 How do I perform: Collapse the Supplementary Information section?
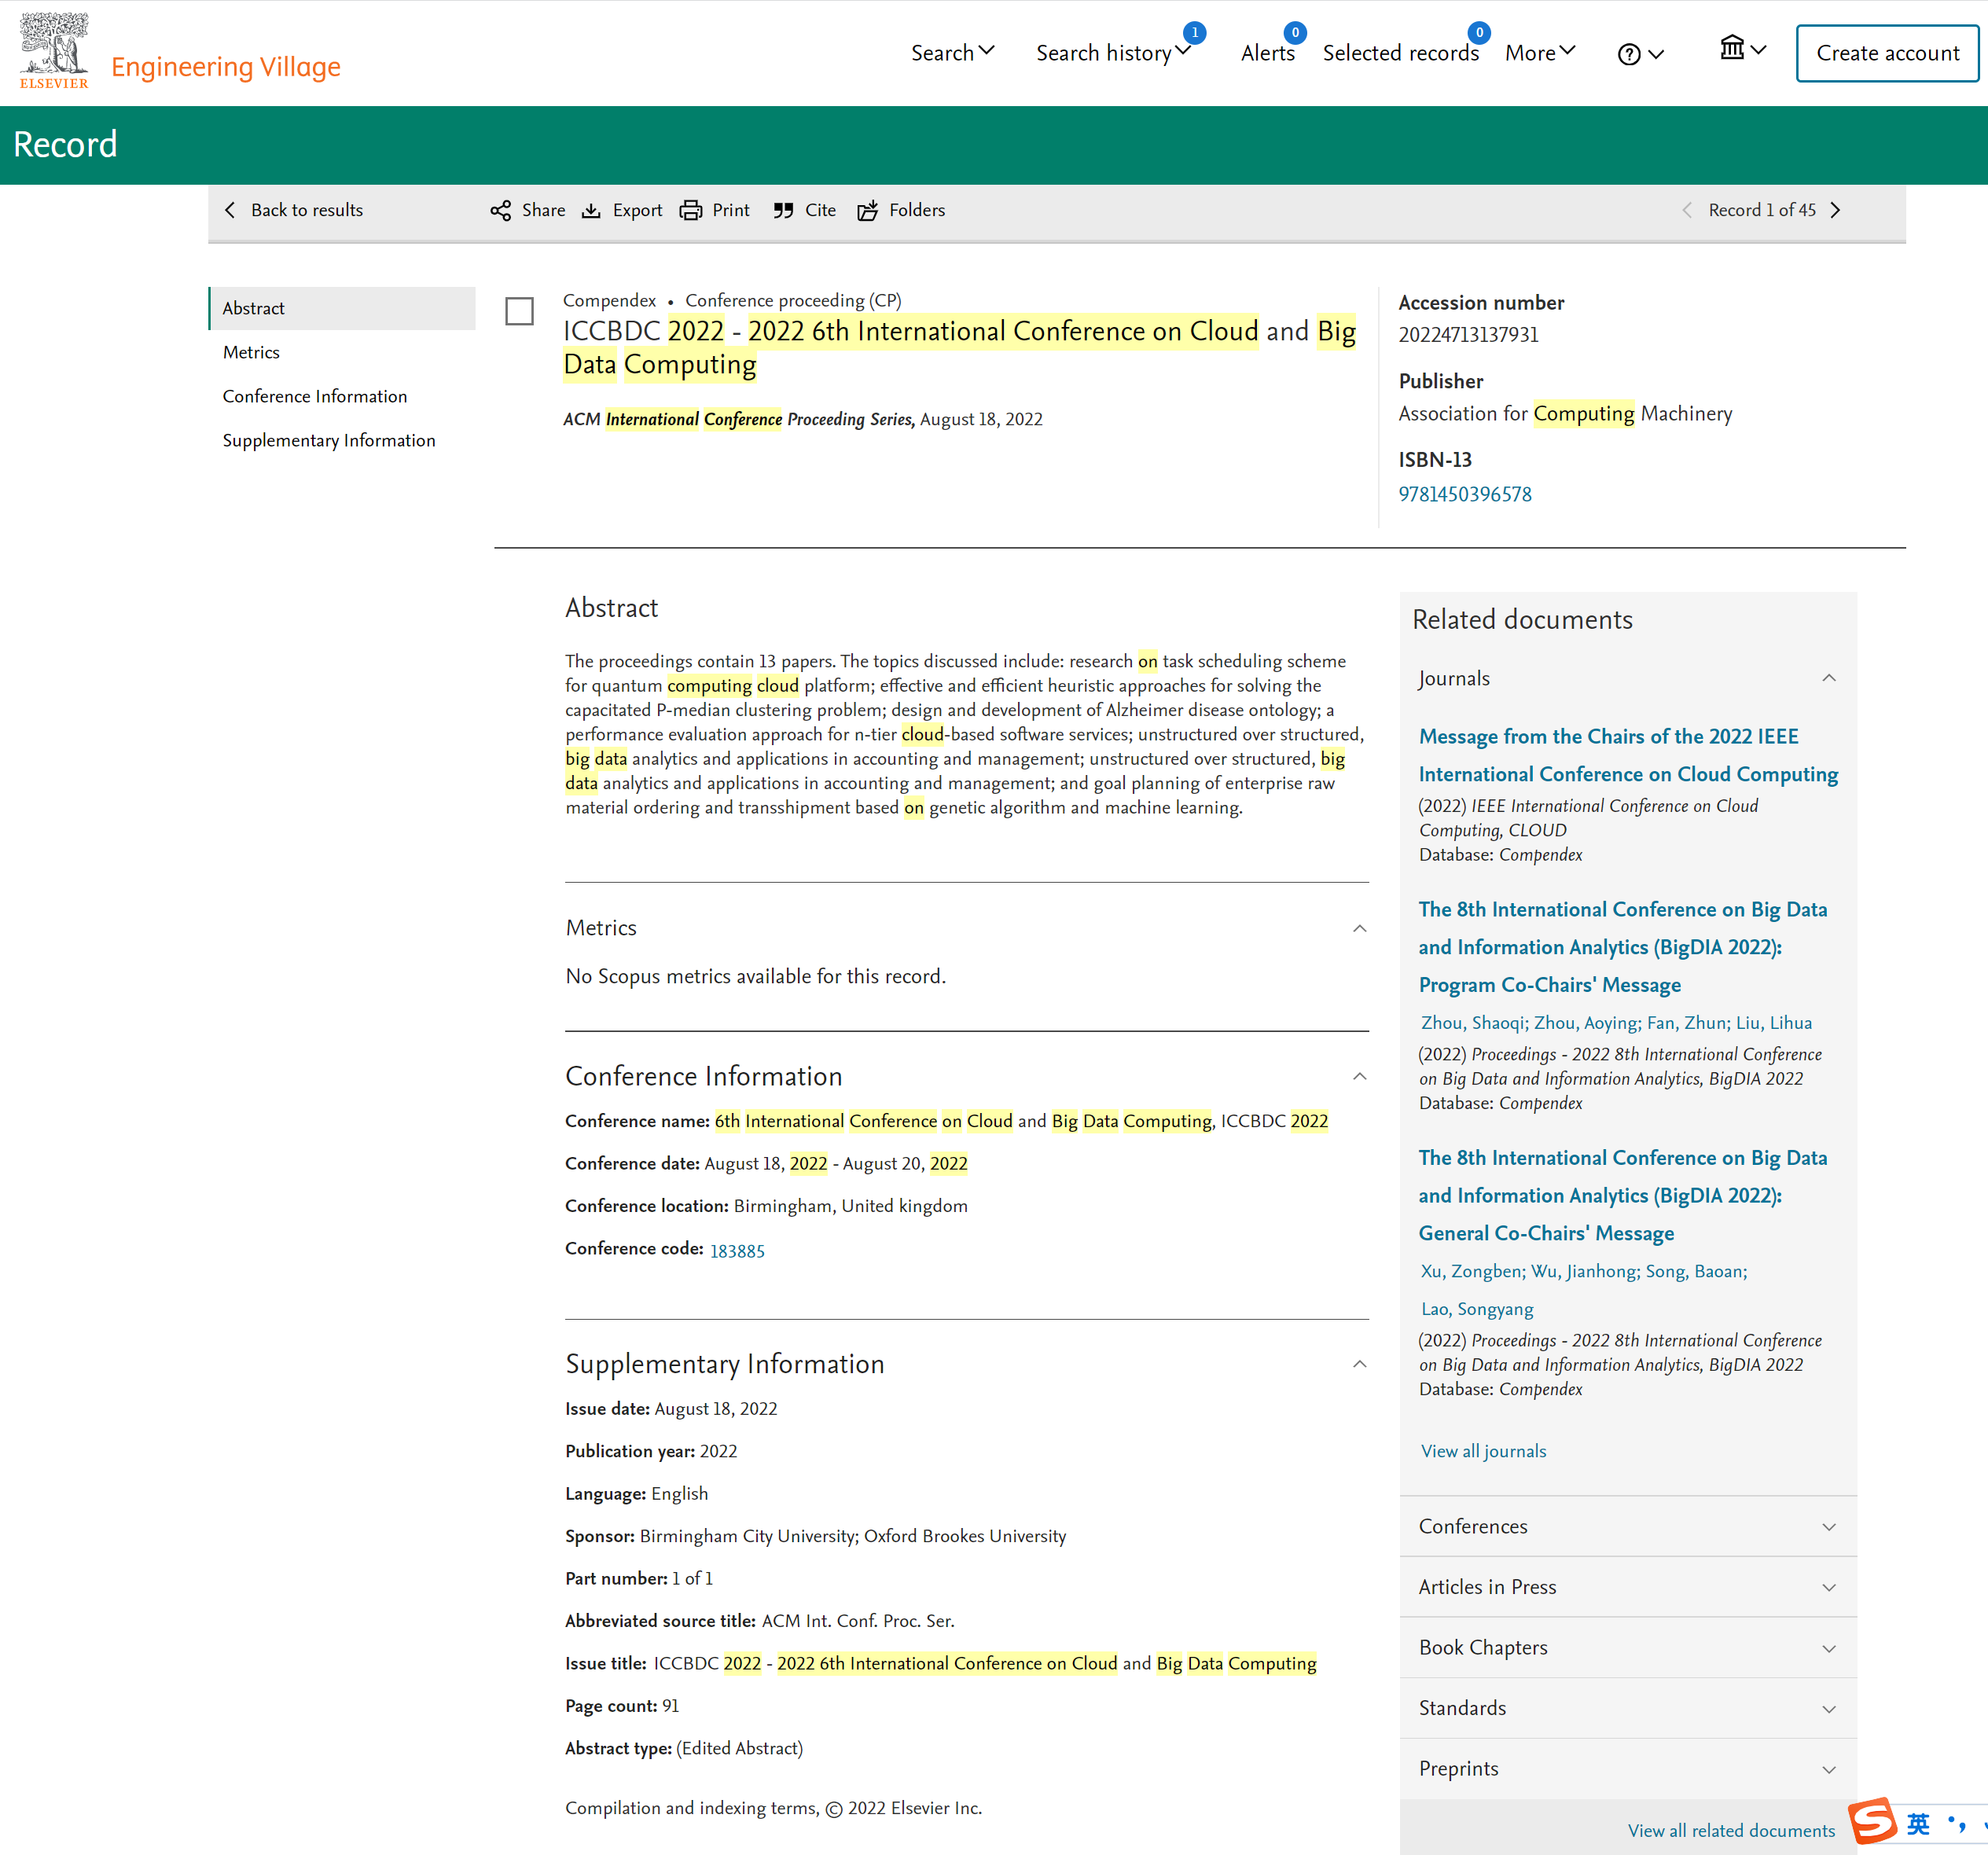[1359, 1364]
